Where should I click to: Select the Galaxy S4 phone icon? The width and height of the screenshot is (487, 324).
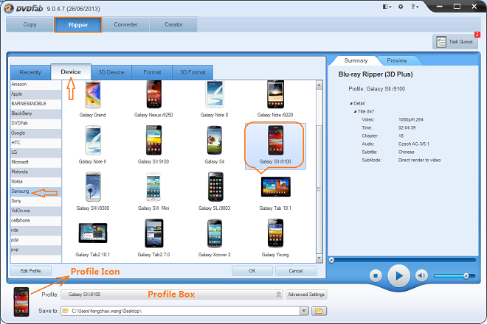pos(214,140)
